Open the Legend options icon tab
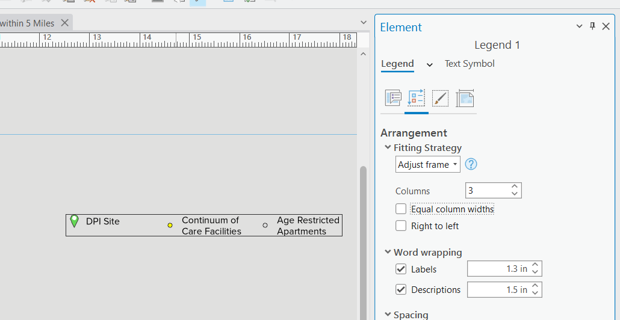The height and width of the screenshot is (320, 620). pos(393,98)
